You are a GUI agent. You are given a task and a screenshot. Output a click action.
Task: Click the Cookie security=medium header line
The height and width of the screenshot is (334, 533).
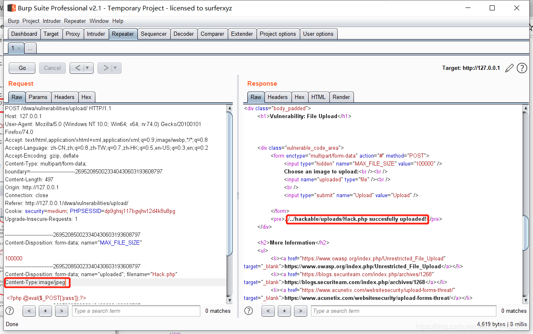pyautogui.click(x=90, y=211)
